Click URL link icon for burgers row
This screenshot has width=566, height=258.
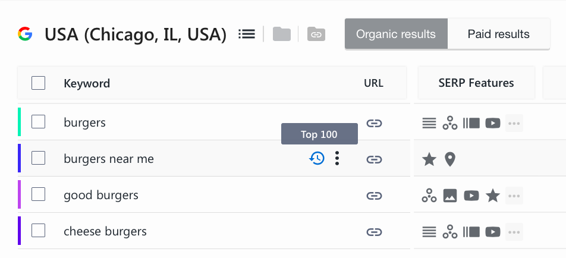(x=374, y=124)
